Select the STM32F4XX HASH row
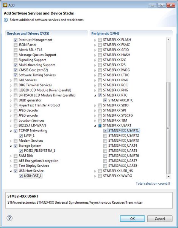Viewport: 178px width, 228px height. click(x=117, y=55)
